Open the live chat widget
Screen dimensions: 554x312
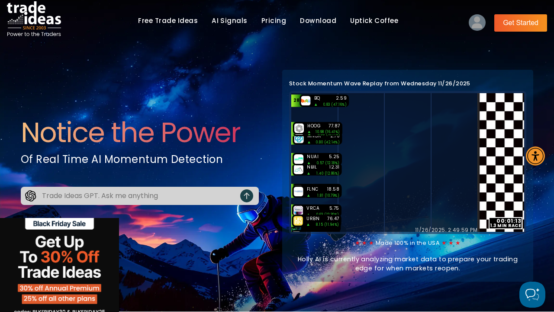tap(532, 295)
